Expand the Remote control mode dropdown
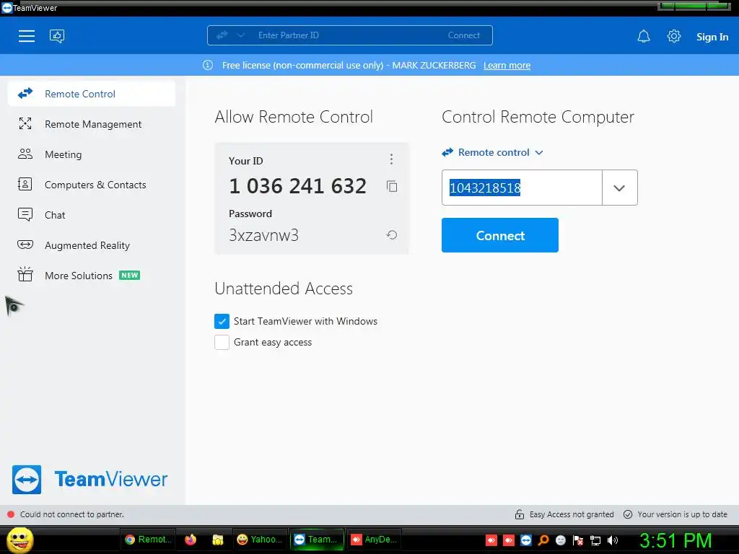739x554 pixels. tap(492, 153)
